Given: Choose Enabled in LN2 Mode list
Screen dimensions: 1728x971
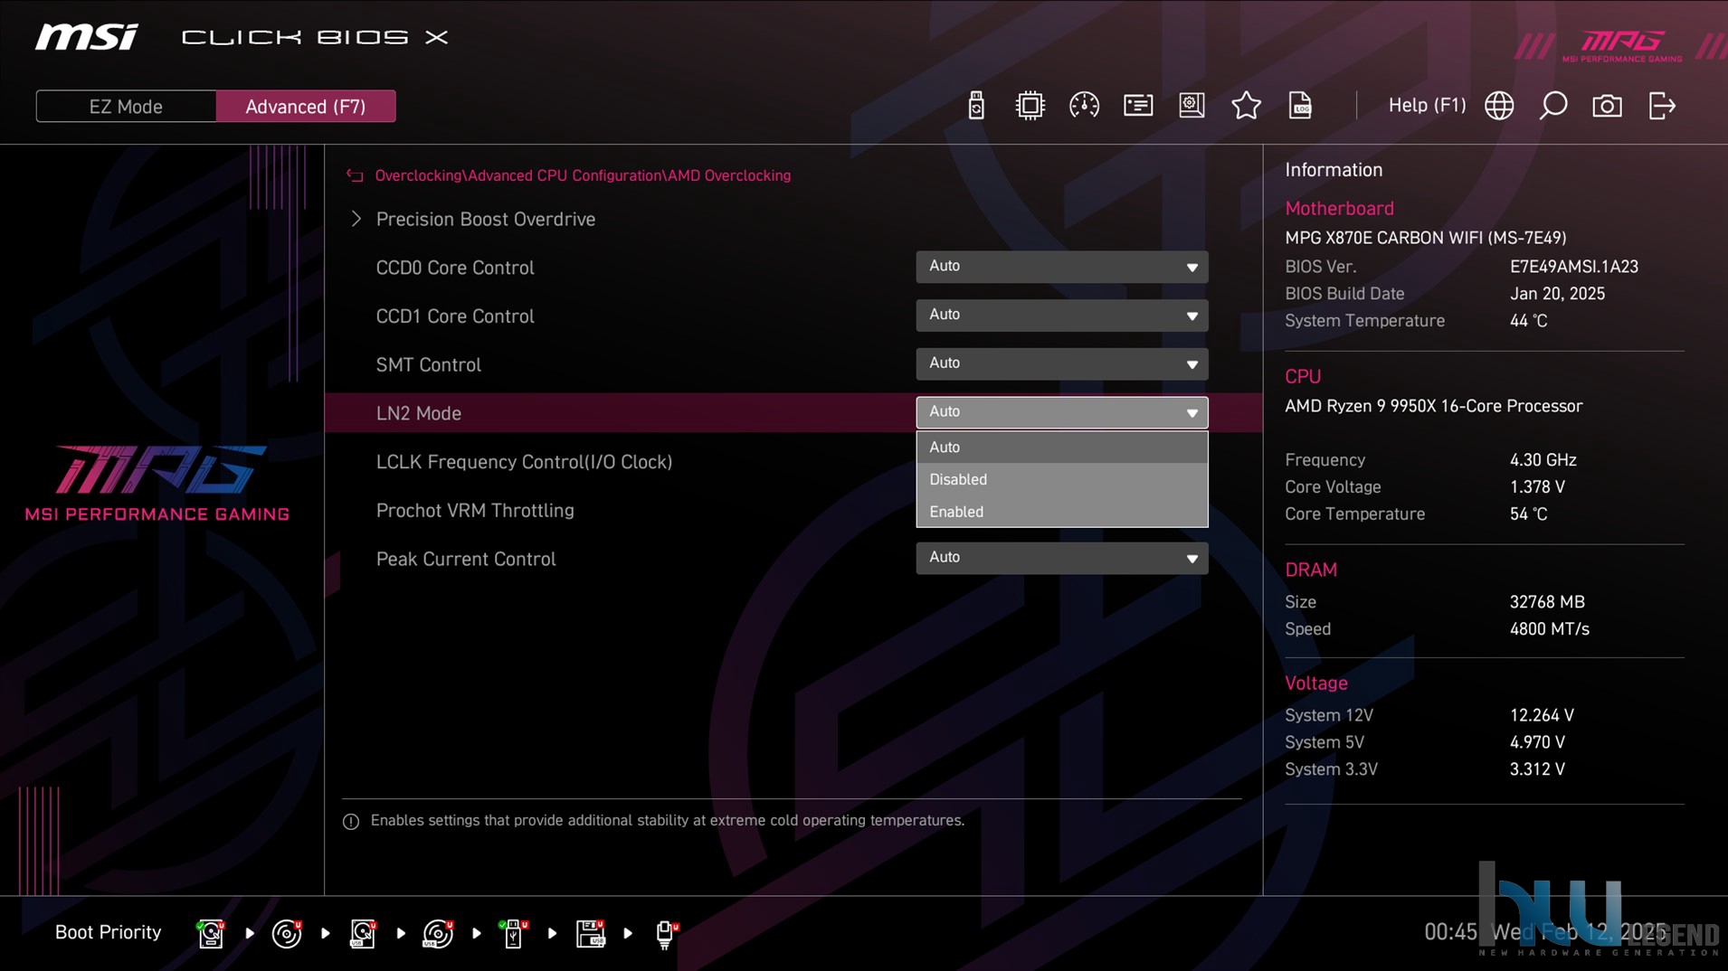Looking at the screenshot, I should tap(1061, 512).
